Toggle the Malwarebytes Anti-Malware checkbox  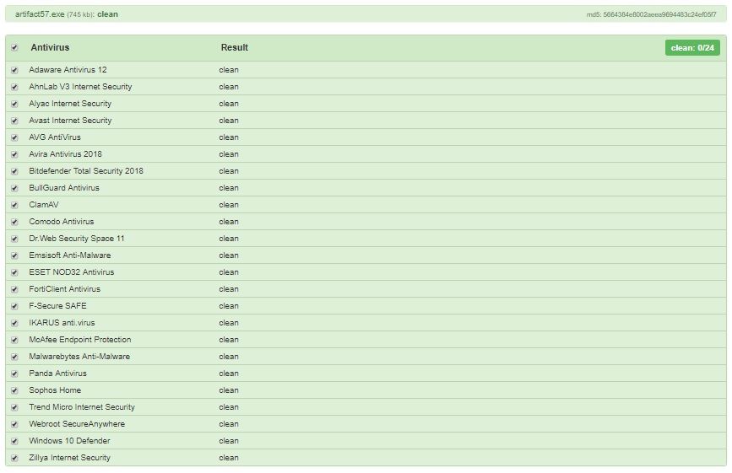14,357
